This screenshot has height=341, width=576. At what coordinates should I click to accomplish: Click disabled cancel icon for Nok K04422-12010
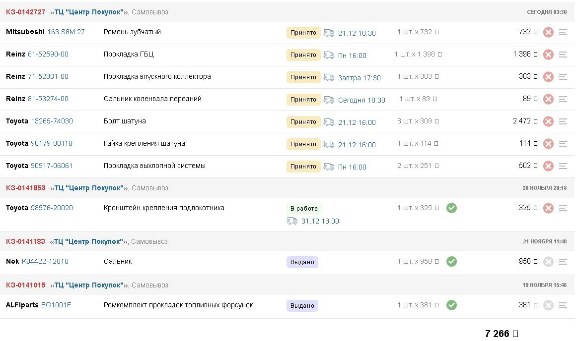click(548, 262)
